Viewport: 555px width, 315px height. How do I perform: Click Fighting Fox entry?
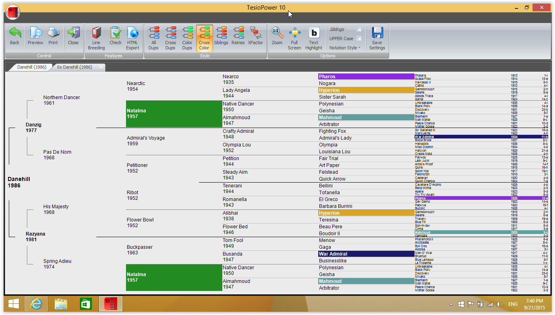point(333,131)
